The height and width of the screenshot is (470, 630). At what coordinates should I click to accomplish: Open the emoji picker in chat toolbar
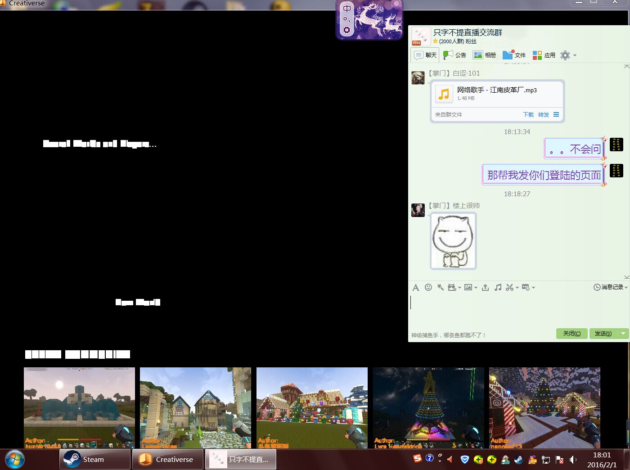tap(428, 287)
